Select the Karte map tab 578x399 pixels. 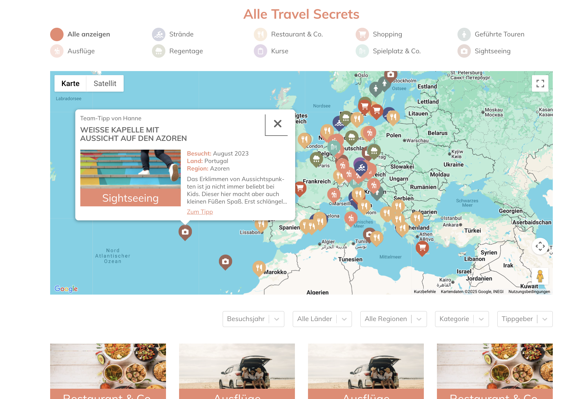70,84
